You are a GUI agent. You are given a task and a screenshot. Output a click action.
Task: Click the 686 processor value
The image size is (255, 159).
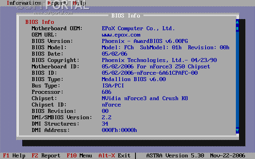[106, 92]
